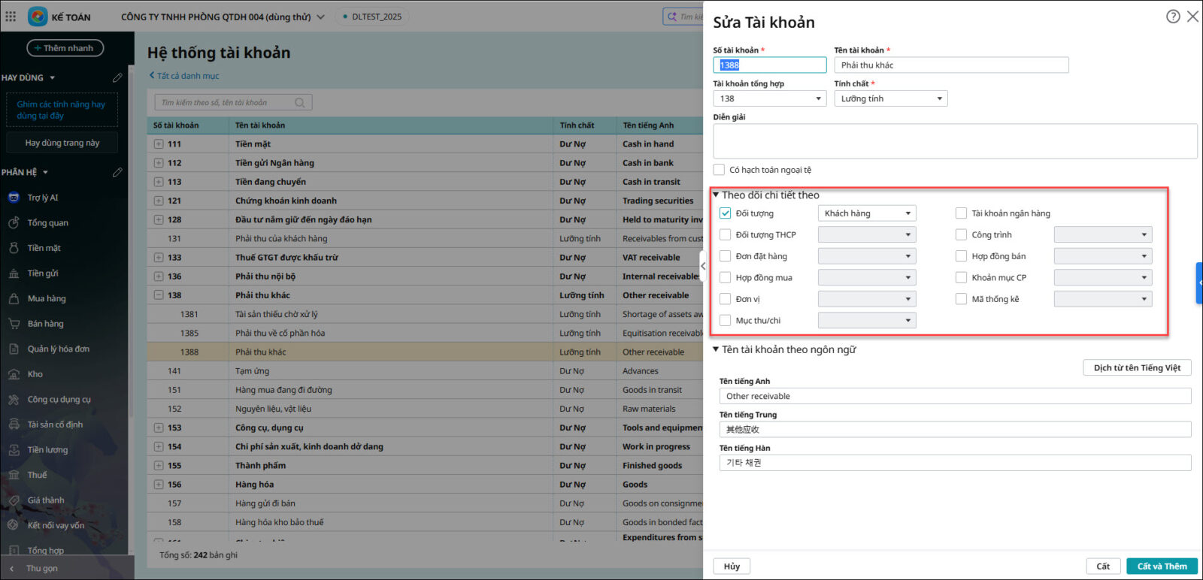Click the Cất và Thêm button
1203x580 pixels.
[x=1161, y=566]
